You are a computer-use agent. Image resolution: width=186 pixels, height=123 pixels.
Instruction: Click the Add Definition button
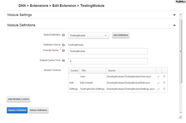tap(121, 35)
